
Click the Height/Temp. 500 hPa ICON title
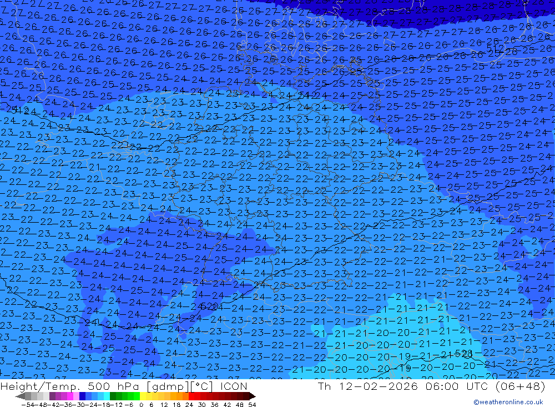(124, 386)
